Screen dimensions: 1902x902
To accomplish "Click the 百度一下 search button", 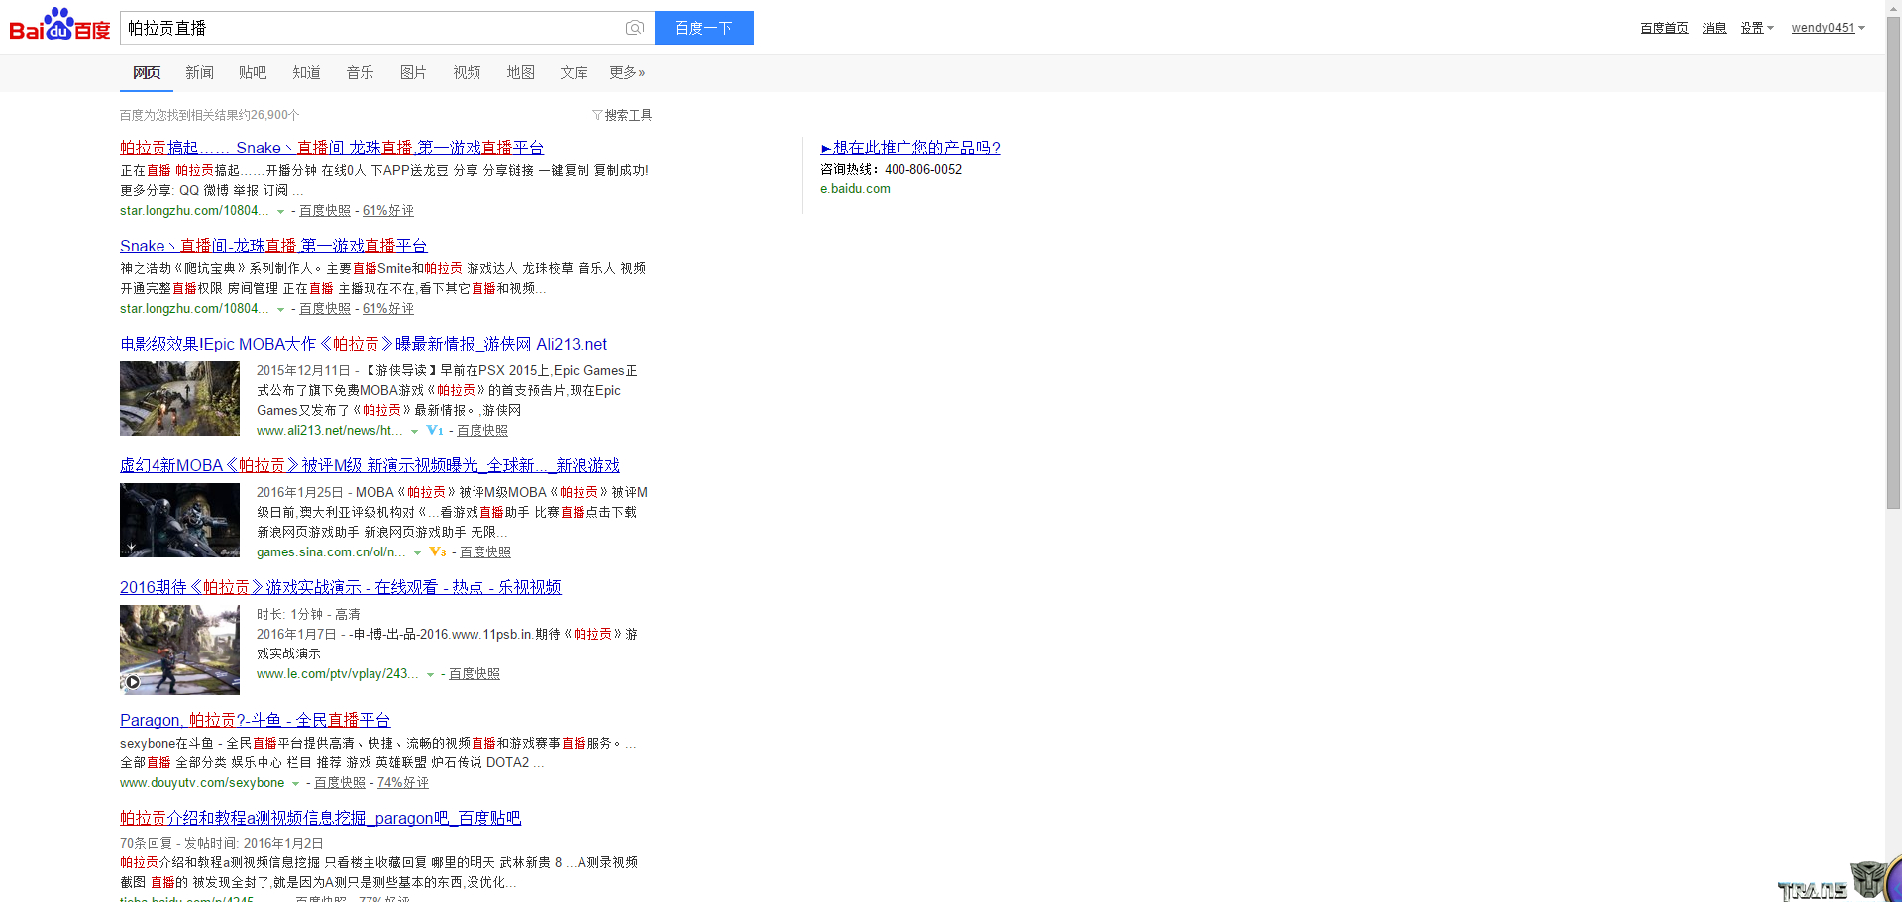I will pos(704,28).
